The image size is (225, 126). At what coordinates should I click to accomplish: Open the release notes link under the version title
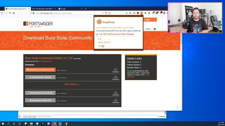[45, 61]
